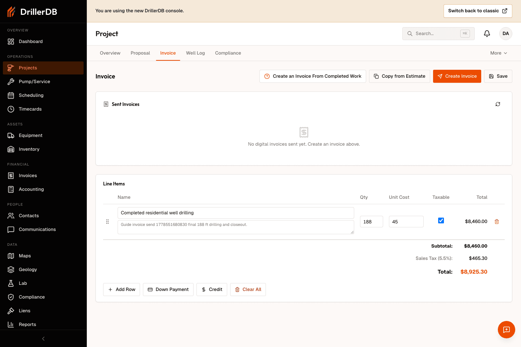Open Contacts page
The width and height of the screenshot is (521, 347).
pyautogui.click(x=43, y=216)
